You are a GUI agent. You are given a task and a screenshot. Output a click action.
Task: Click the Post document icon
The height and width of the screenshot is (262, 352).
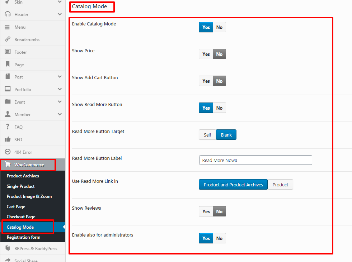point(8,76)
